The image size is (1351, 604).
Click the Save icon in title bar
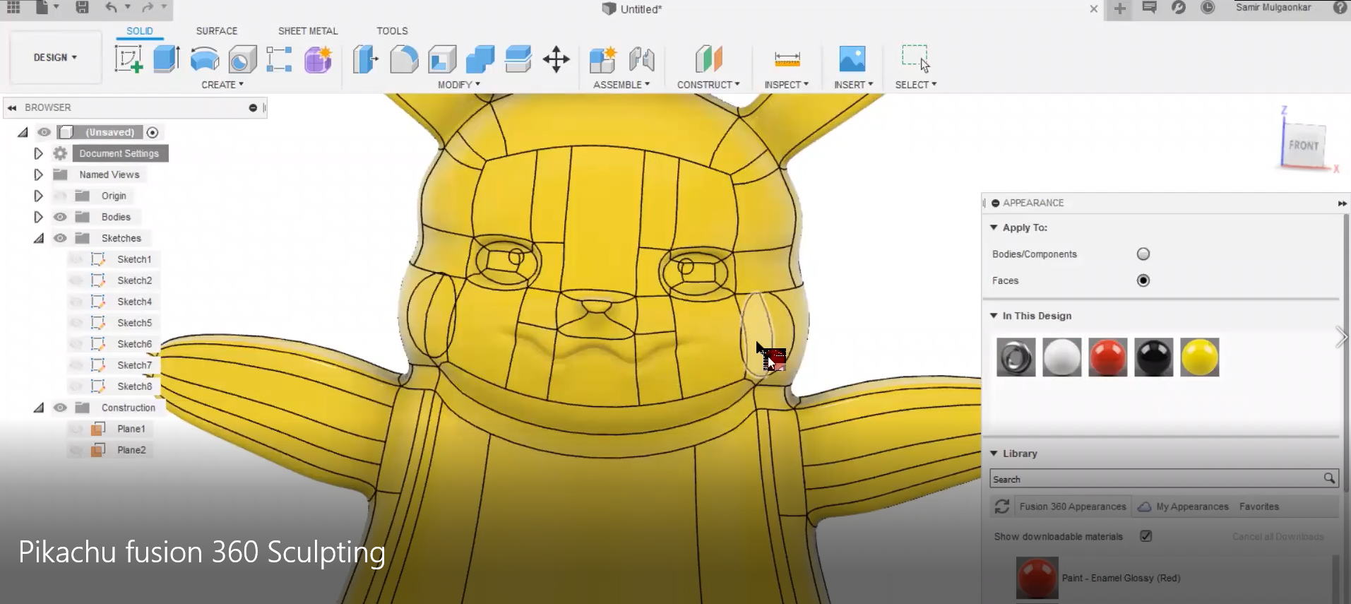83,8
